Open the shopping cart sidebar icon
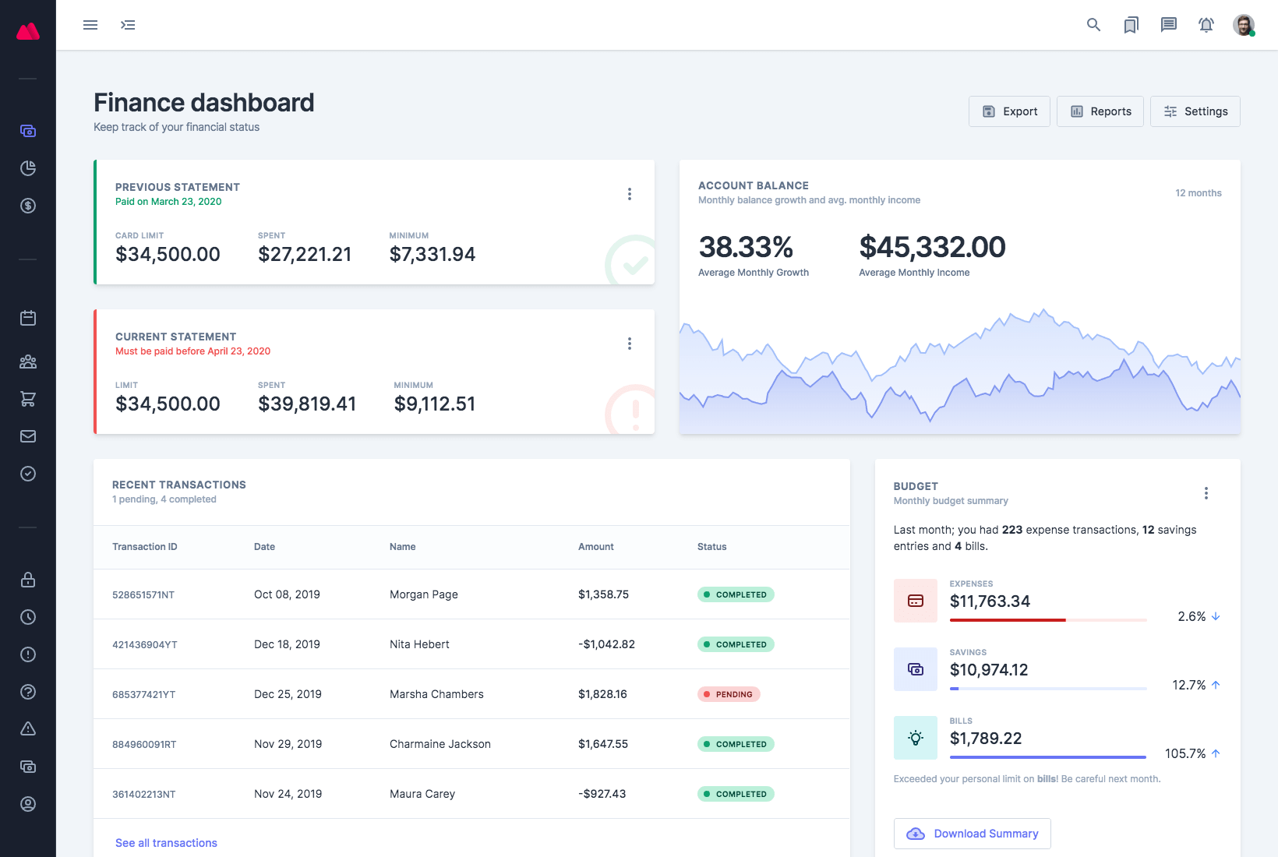Screen dimensions: 1278x857 click(x=28, y=399)
